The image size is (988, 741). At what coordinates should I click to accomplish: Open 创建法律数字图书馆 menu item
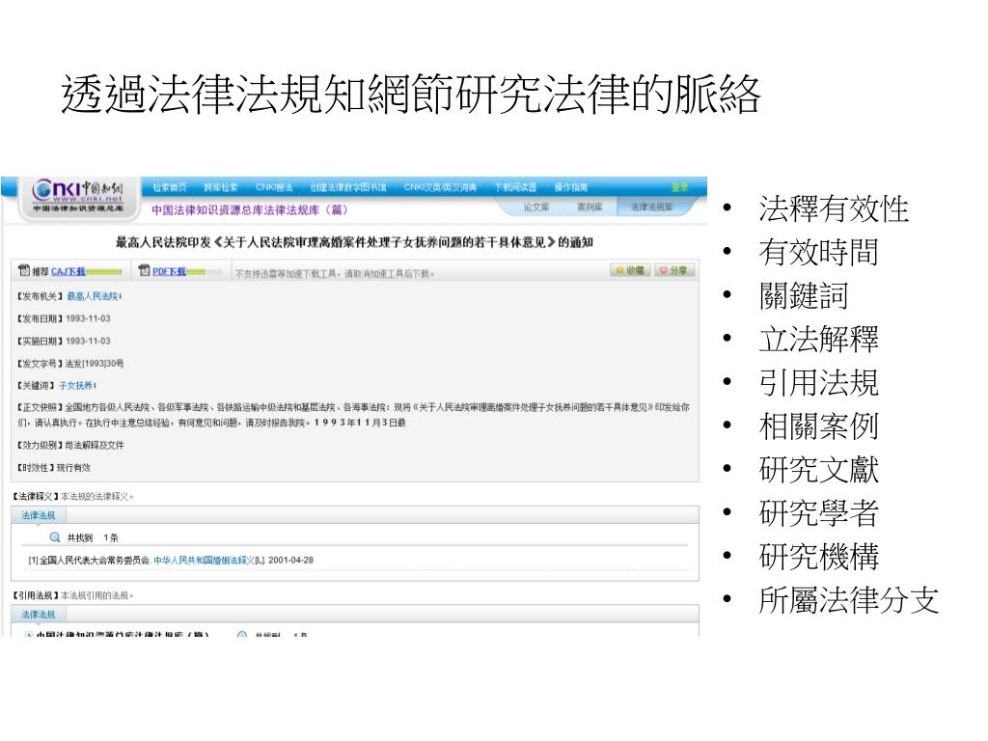pos(347,187)
